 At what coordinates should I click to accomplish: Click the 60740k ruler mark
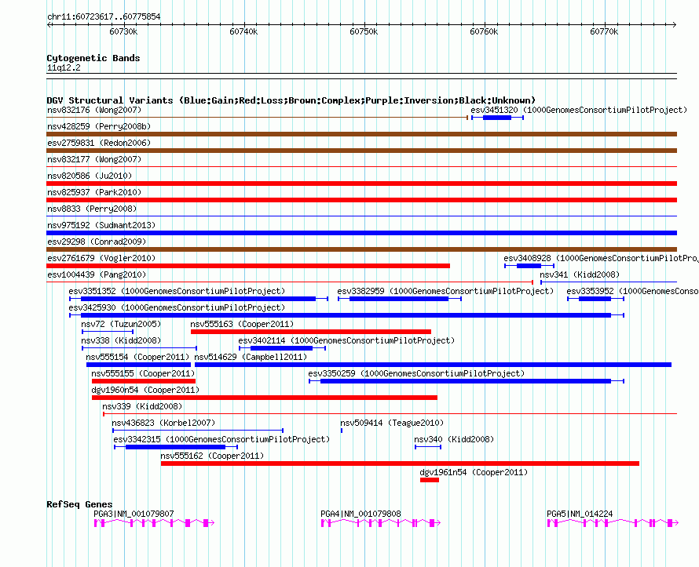[x=243, y=31]
